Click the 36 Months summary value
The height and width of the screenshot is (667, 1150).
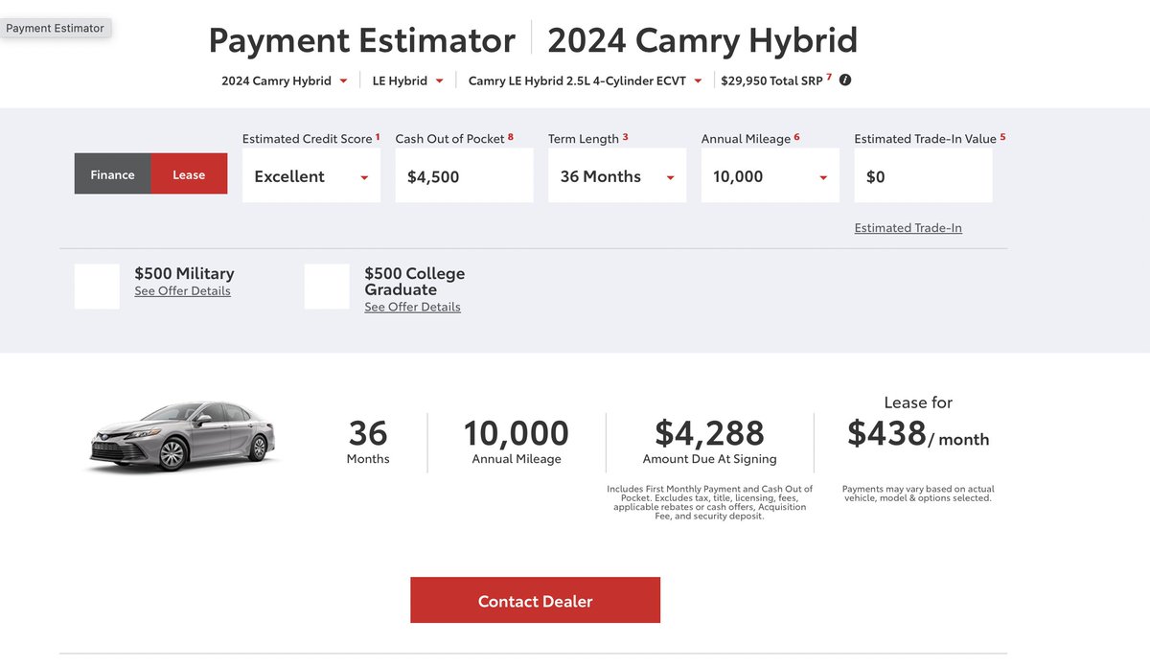[x=368, y=441]
